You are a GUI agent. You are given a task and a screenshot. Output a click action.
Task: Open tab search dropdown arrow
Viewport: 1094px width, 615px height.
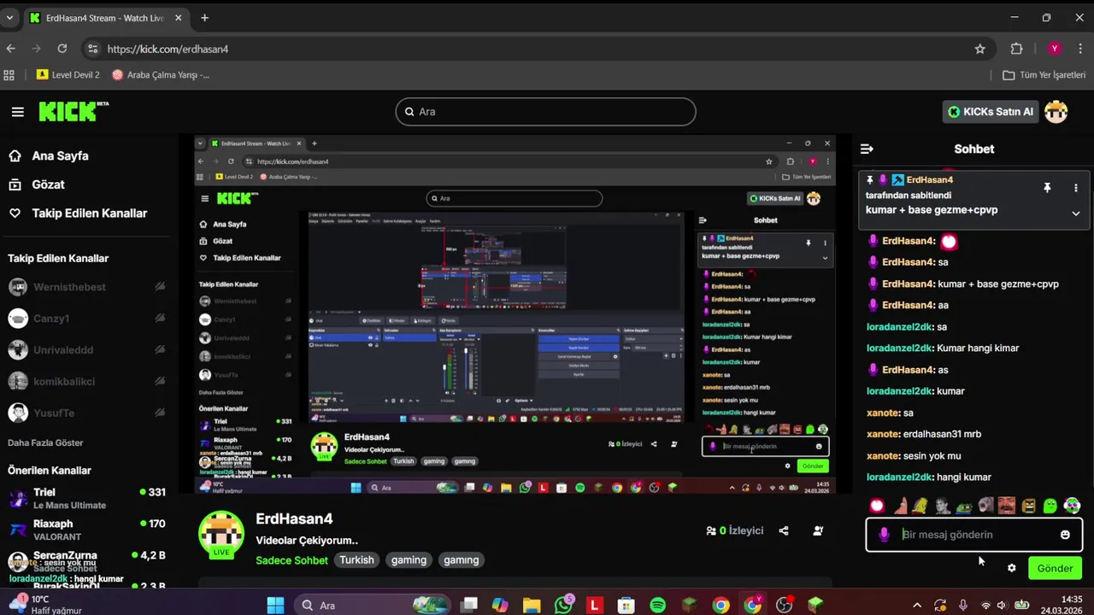coord(9,18)
